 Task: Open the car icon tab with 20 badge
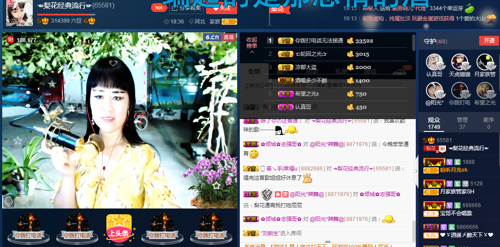pyautogui.click(x=399, y=72)
